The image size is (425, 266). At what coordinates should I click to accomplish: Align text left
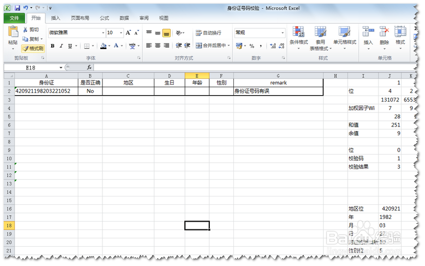point(149,45)
